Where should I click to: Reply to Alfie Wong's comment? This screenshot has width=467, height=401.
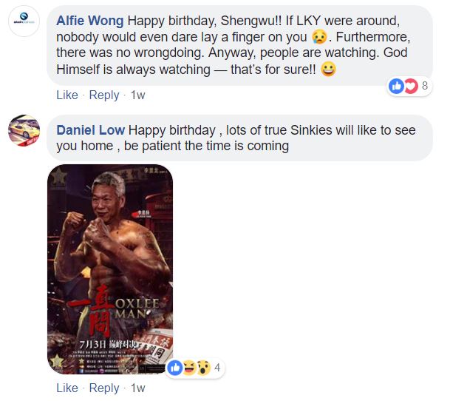click(104, 95)
